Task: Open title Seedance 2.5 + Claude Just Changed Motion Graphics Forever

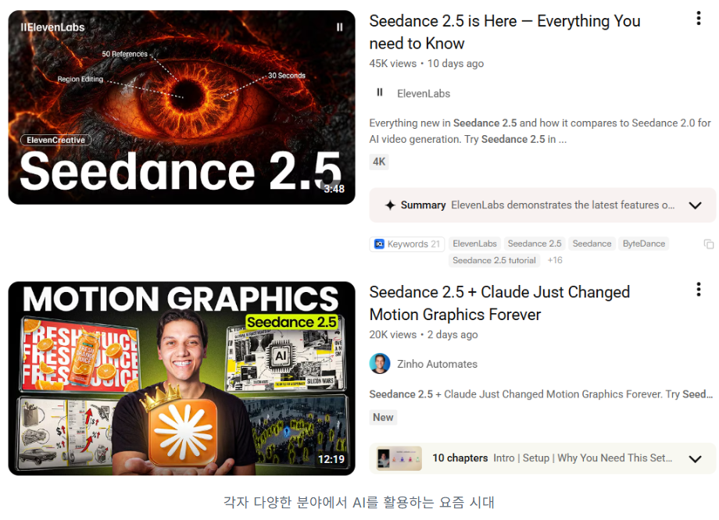Action: (499, 303)
